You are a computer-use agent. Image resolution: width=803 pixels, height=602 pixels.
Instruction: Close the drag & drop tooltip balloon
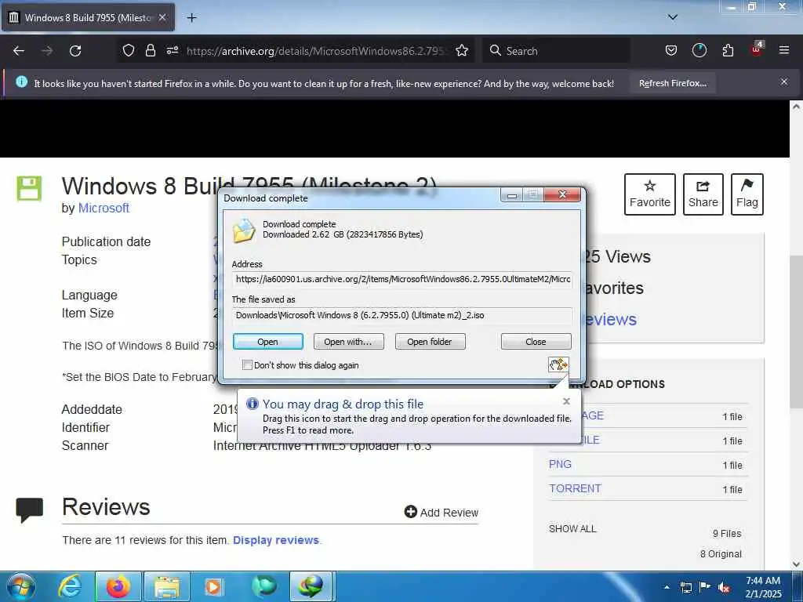pos(566,401)
